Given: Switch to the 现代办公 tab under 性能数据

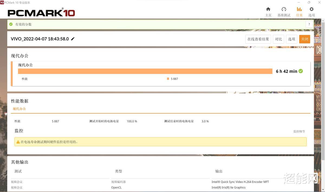Looking at the screenshot, I should click(19, 109).
